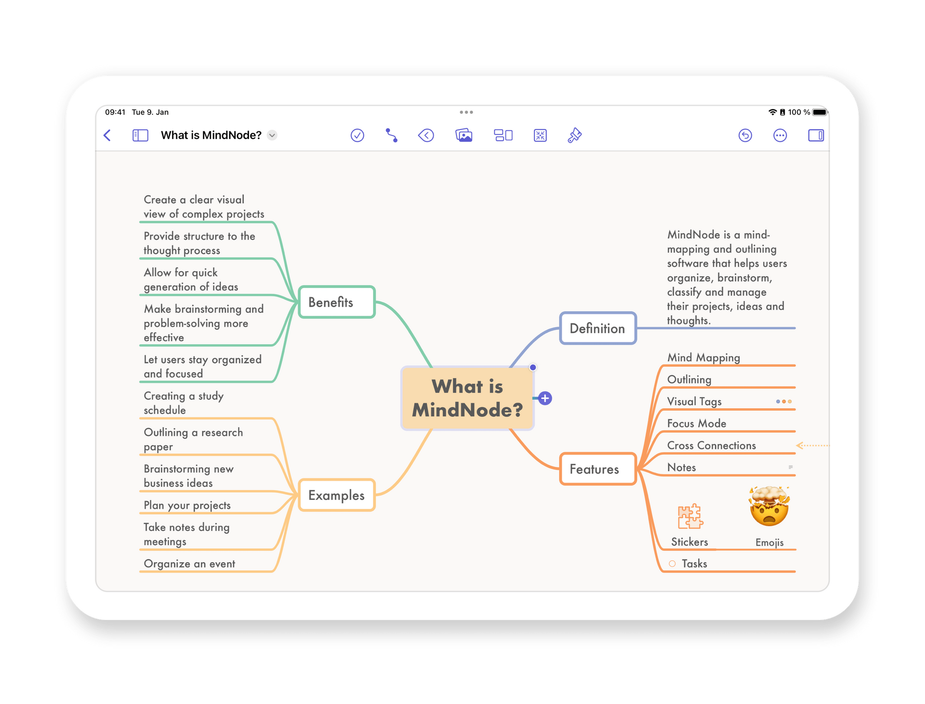Open the image and sticker picker icon

[x=464, y=135]
